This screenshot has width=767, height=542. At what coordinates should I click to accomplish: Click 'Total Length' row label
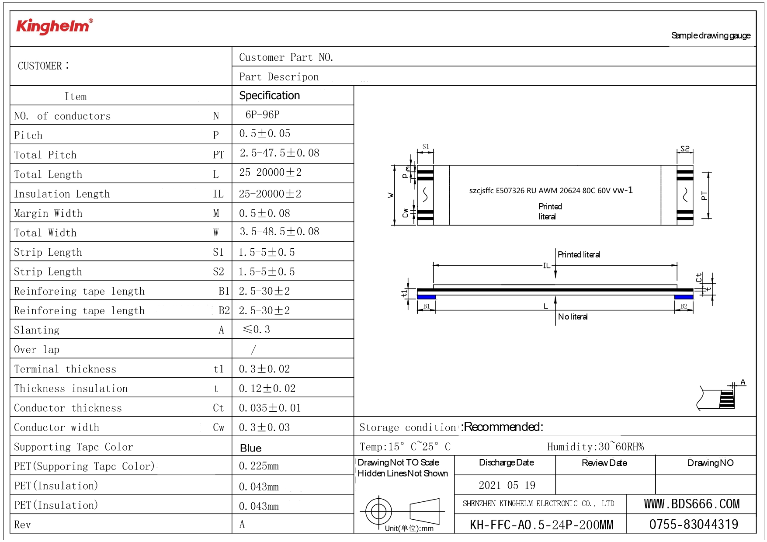point(48,174)
